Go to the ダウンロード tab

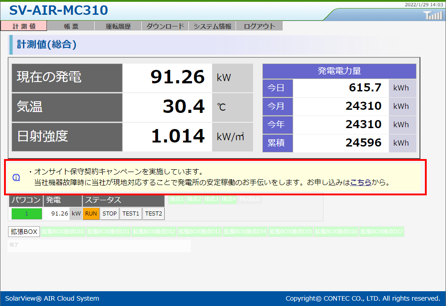coord(165,26)
